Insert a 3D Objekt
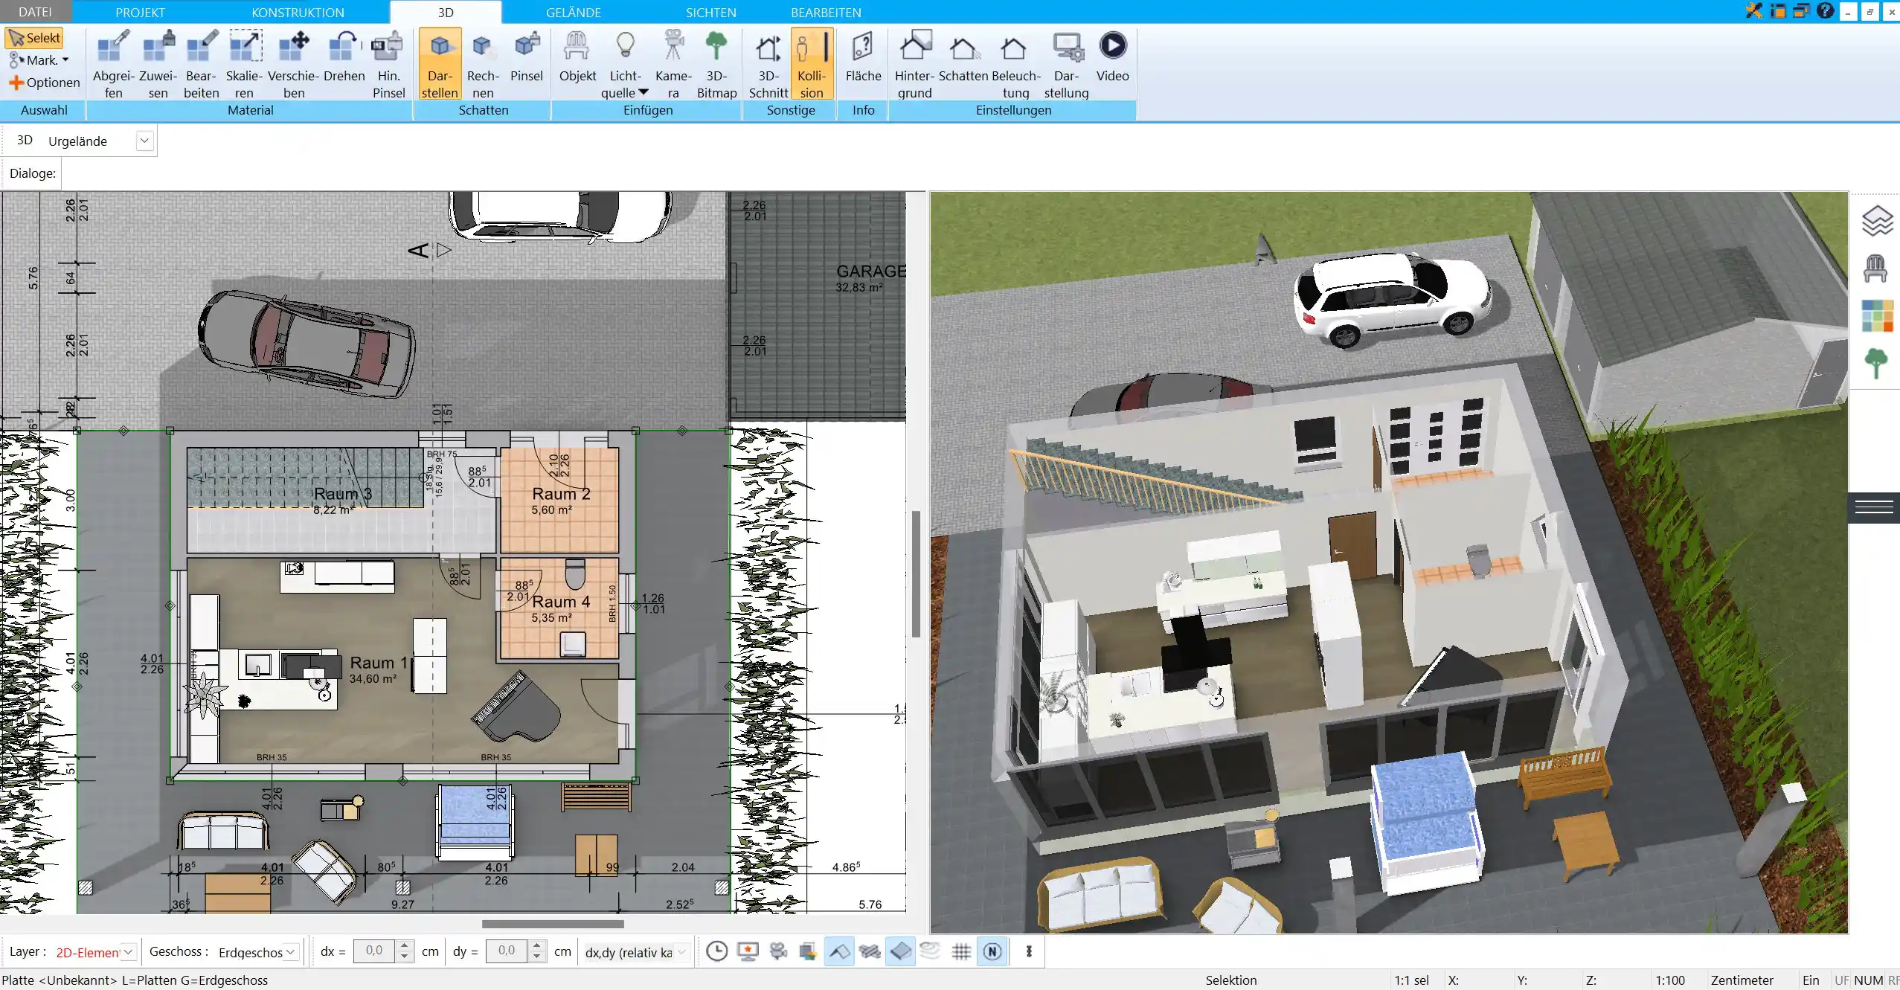The width and height of the screenshot is (1900, 990). pos(577,57)
